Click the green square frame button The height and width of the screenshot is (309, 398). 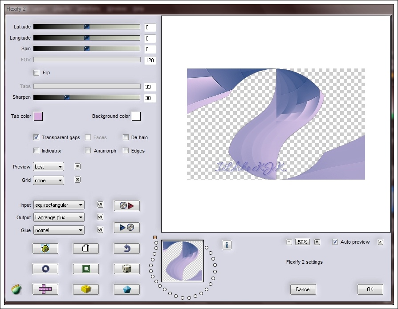pyautogui.click(x=85, y=269)
